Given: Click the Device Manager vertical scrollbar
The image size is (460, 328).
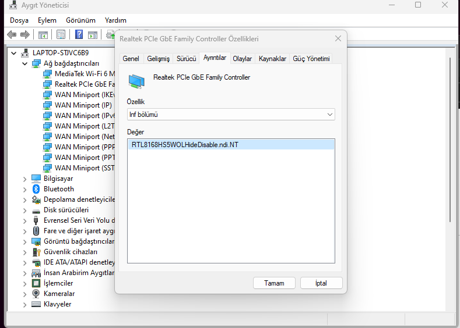Looking at the screenshot, I should point(450,140).
